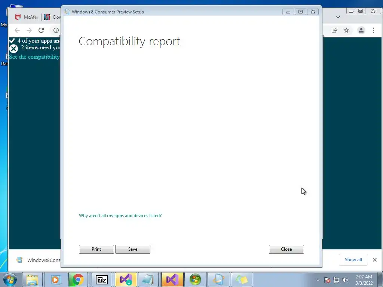This screenshot has width=383, height=287.
Task: Switch to Windows 8 Setup taskbar icon
Action: coord(218,280)
